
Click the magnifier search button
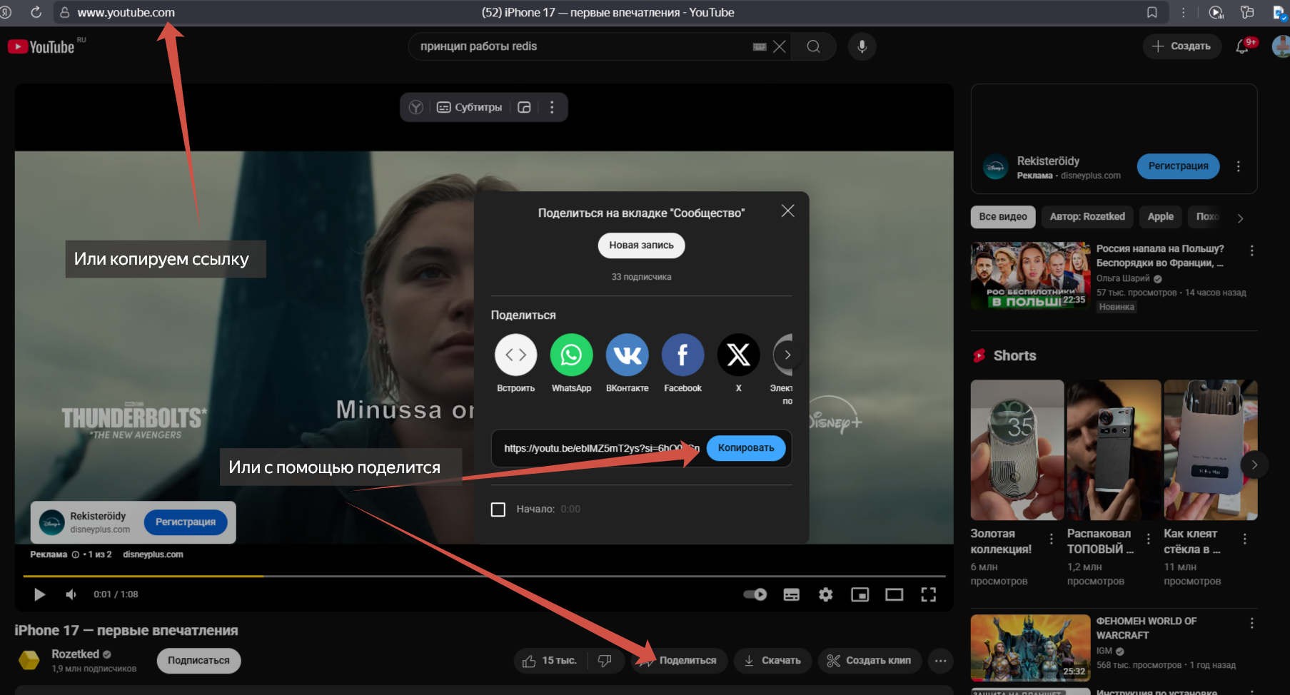[x=813, y=46]
